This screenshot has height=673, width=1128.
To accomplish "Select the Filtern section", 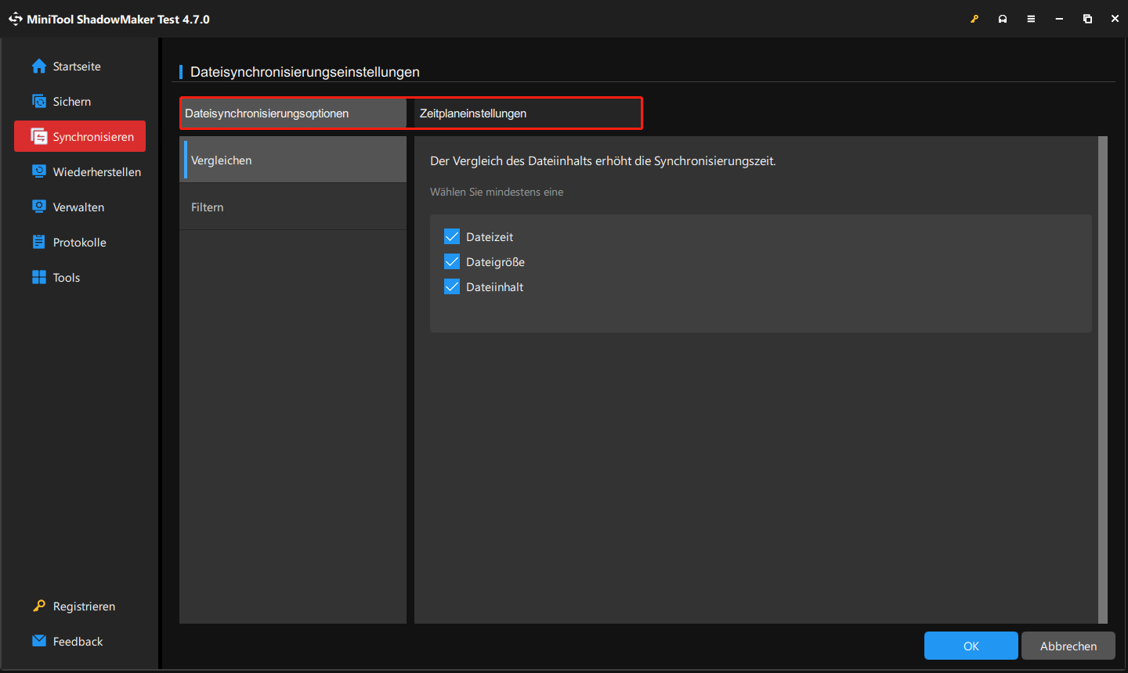I will tap(293, 207).
